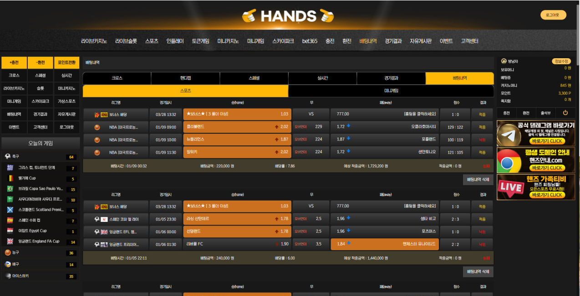Screen dimensions: 580x296
Task: Click the volleyball icon next to 배구
Action: click(x=8, y=264)
